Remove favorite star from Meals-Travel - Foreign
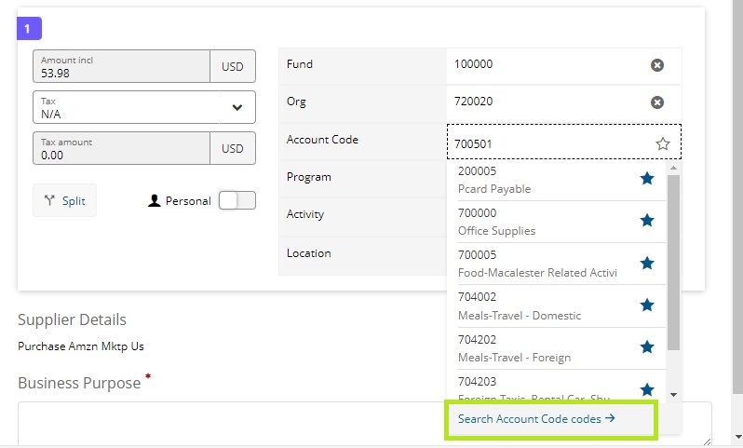The image size is (743, 448). [x=647, y=346]
